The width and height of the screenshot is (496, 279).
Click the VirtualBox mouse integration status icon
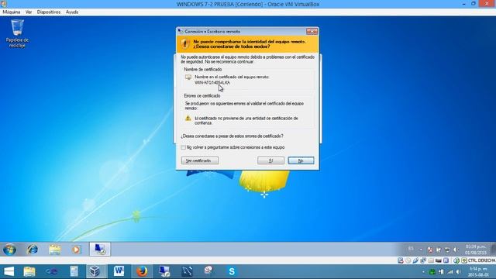click(x=456, y=260)
